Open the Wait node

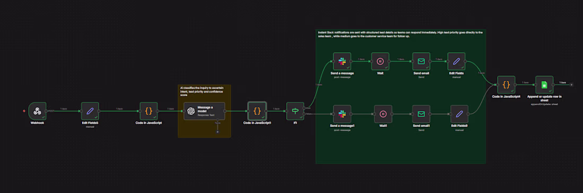(x=381, y=61)
